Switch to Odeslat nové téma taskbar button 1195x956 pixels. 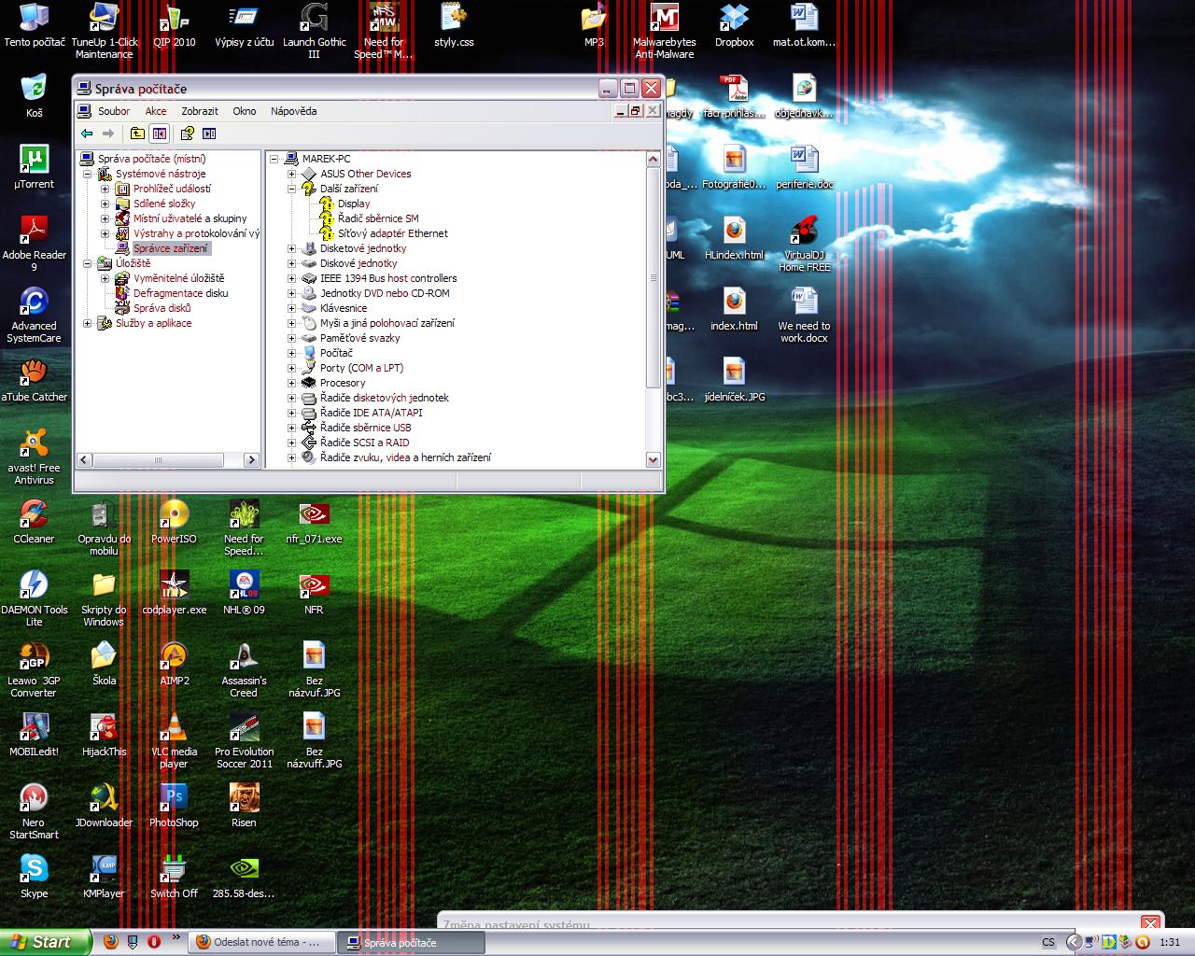point(263,942)
